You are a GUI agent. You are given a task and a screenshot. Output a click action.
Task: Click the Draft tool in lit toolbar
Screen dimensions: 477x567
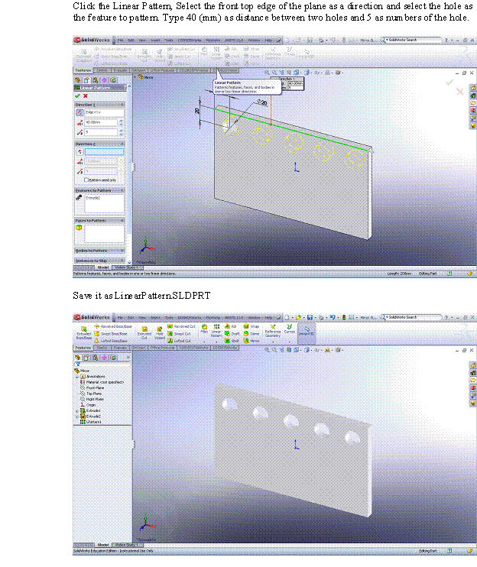(x=232, y=334)
